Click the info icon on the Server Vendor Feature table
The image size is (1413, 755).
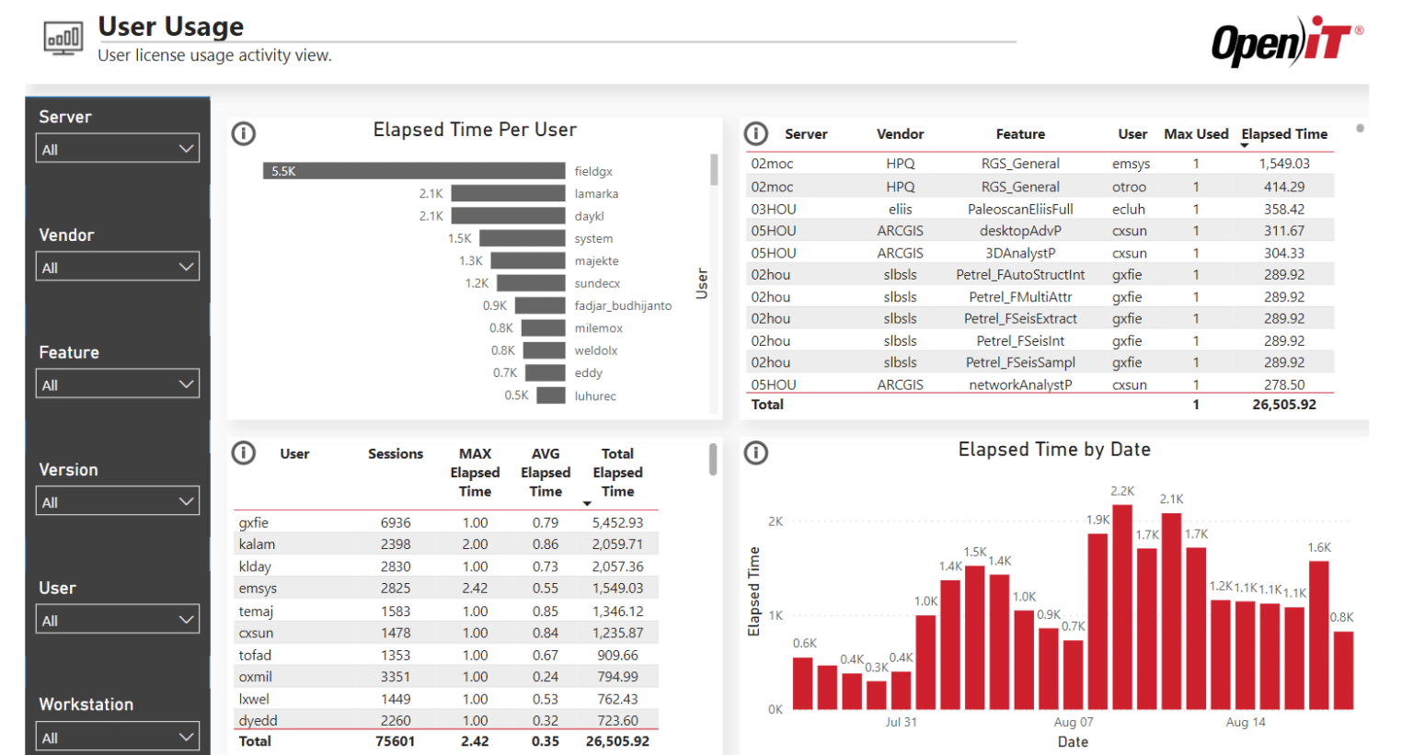tap(755, 133)
